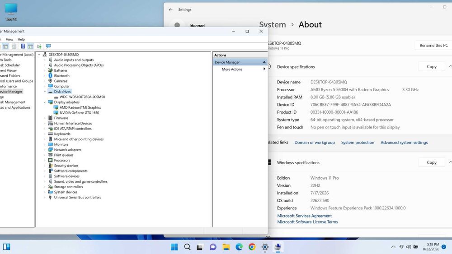
Task: Click the Batteries icon in device list
Action: point(51,70)
